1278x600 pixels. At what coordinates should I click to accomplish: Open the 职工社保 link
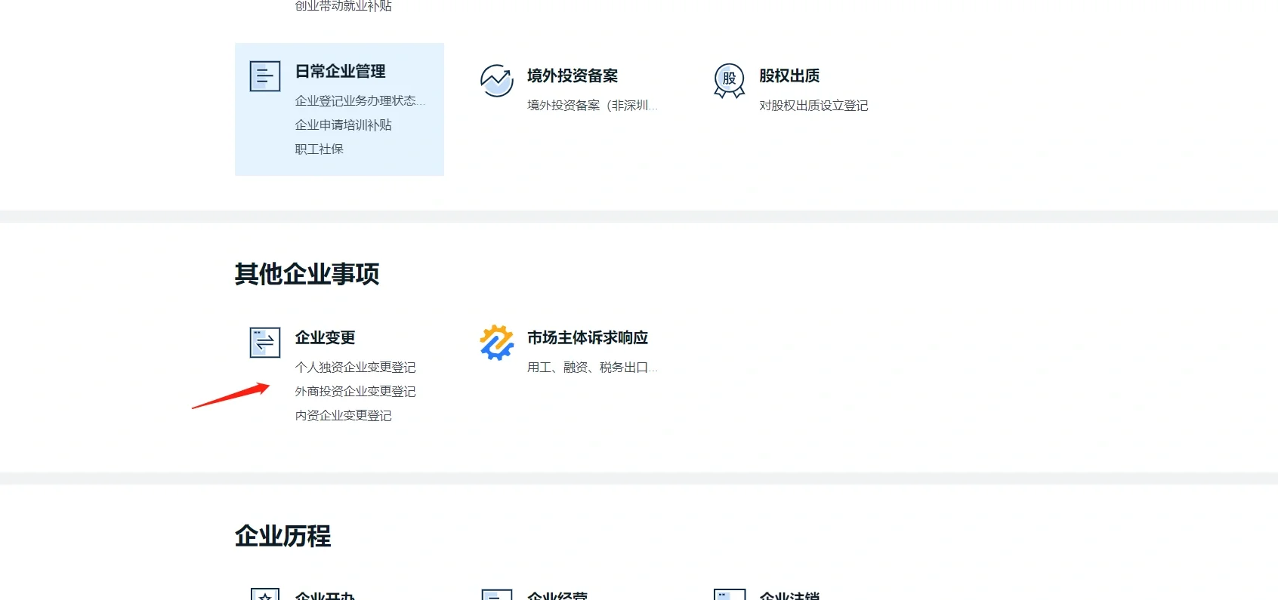(319, 149)
